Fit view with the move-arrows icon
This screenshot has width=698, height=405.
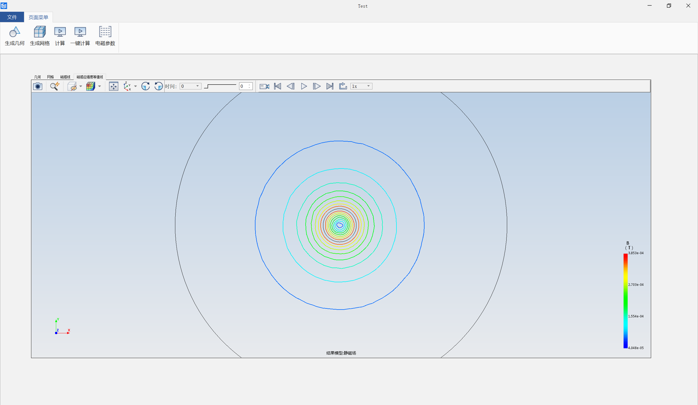(x=114, y=86)
